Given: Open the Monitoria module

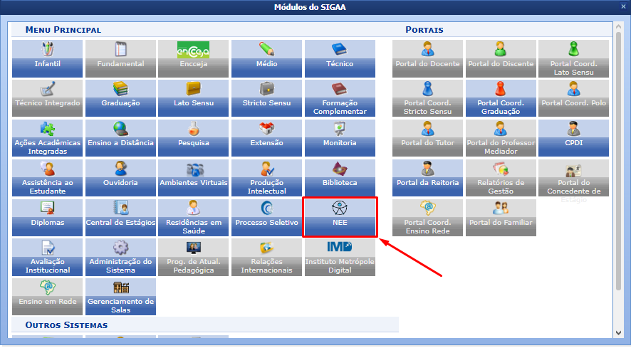Looking at the screenshot, I should click(x=340, y=138).
